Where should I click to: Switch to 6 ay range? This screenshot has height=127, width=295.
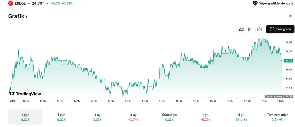(x=133, y=117)
